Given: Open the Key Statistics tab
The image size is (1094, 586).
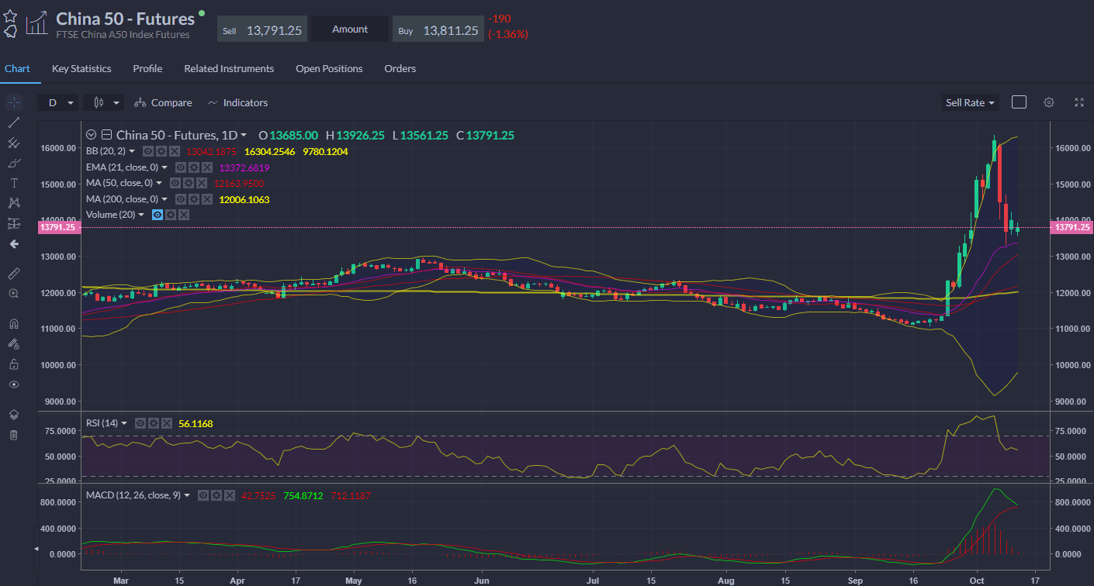Looking at the screenshot, I should point(81,68).
